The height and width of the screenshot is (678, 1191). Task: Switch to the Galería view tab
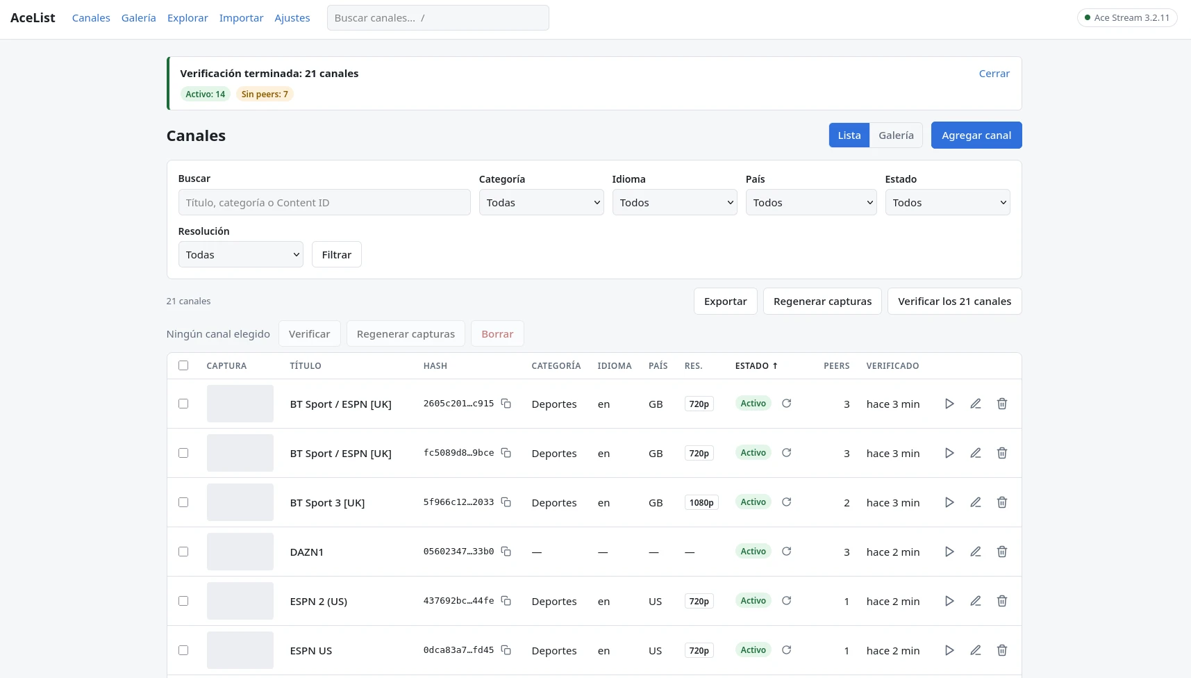point(896,135)
